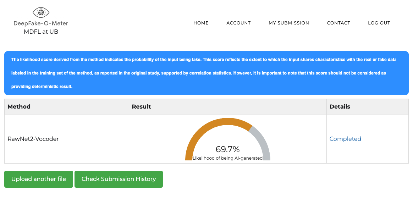Click the blue likelihood score notice box
Screen dimensions: 413x198
[206, 73]
